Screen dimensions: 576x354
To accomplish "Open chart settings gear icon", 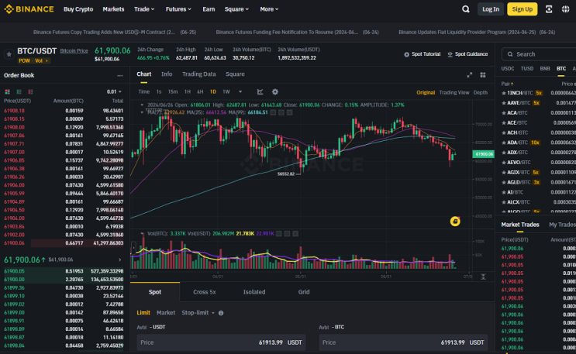I will click(274, 92).
